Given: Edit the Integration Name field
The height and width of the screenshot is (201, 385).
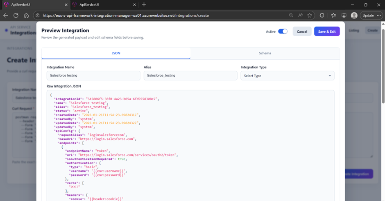Looking at the screenshot, I should pos(93,76).
